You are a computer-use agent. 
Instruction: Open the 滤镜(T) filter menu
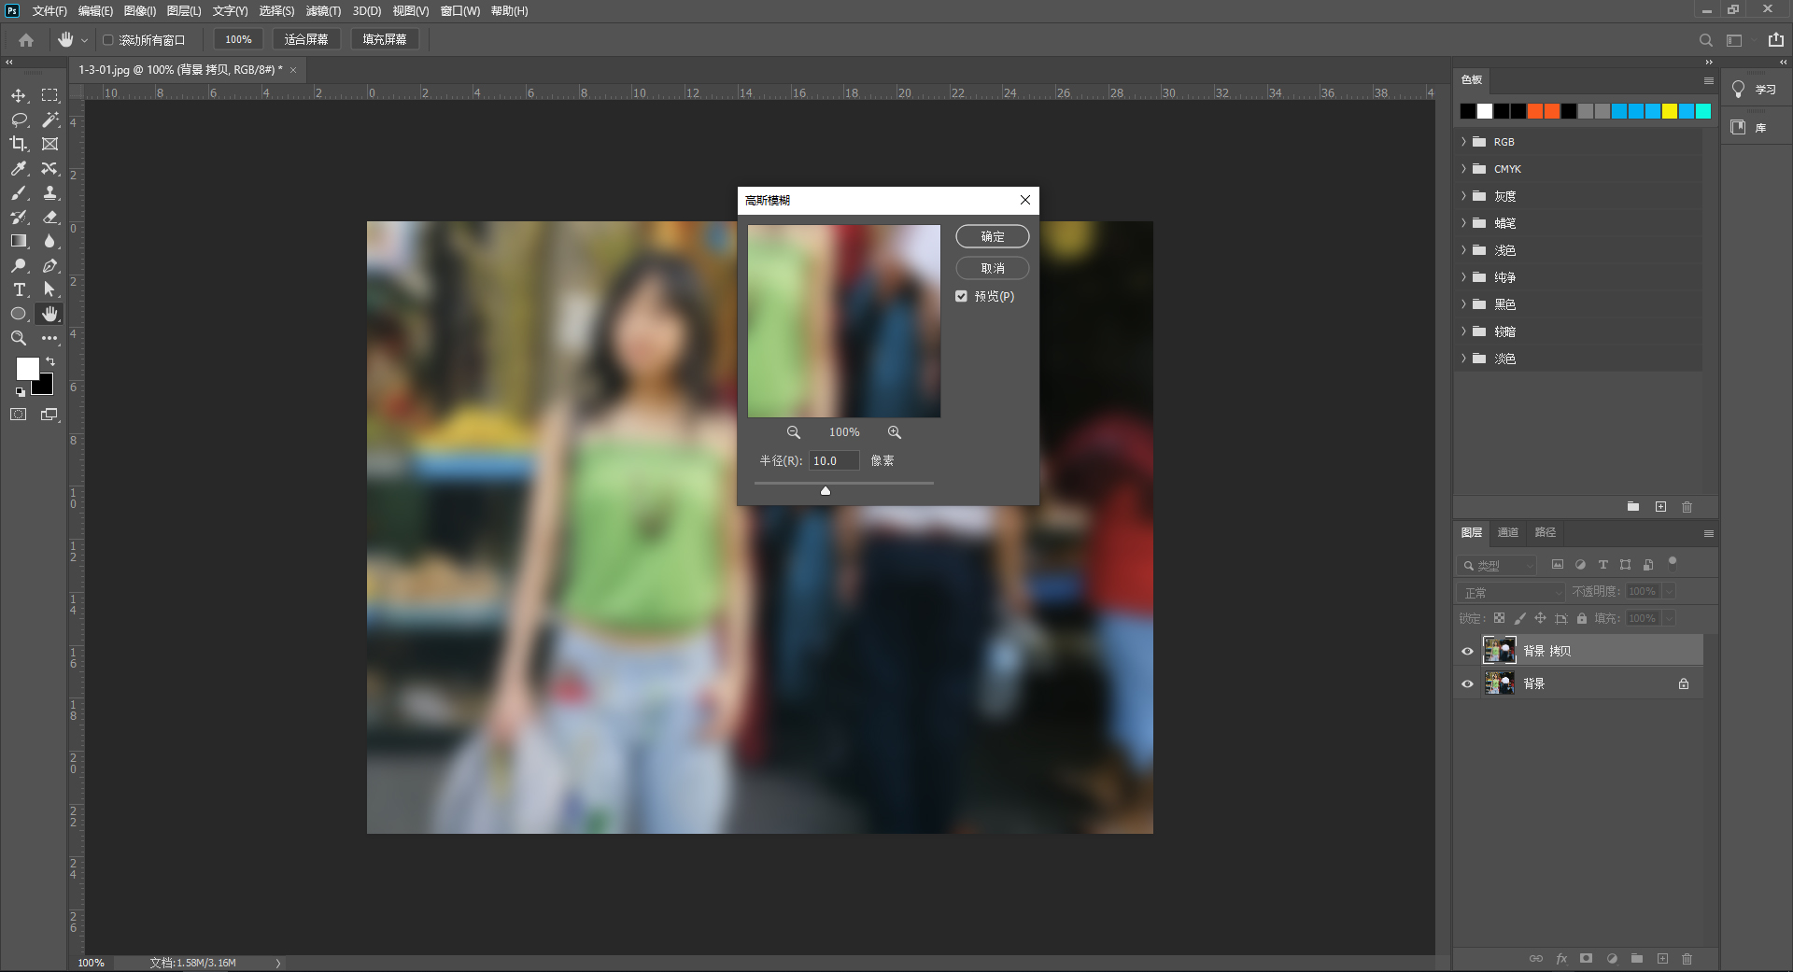point(323,11)
